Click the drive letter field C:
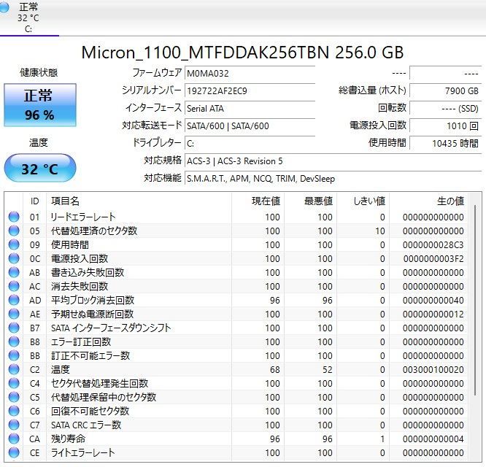Image resolution: width=486 pixels, height=467 pixels. (x=250, y=144)
